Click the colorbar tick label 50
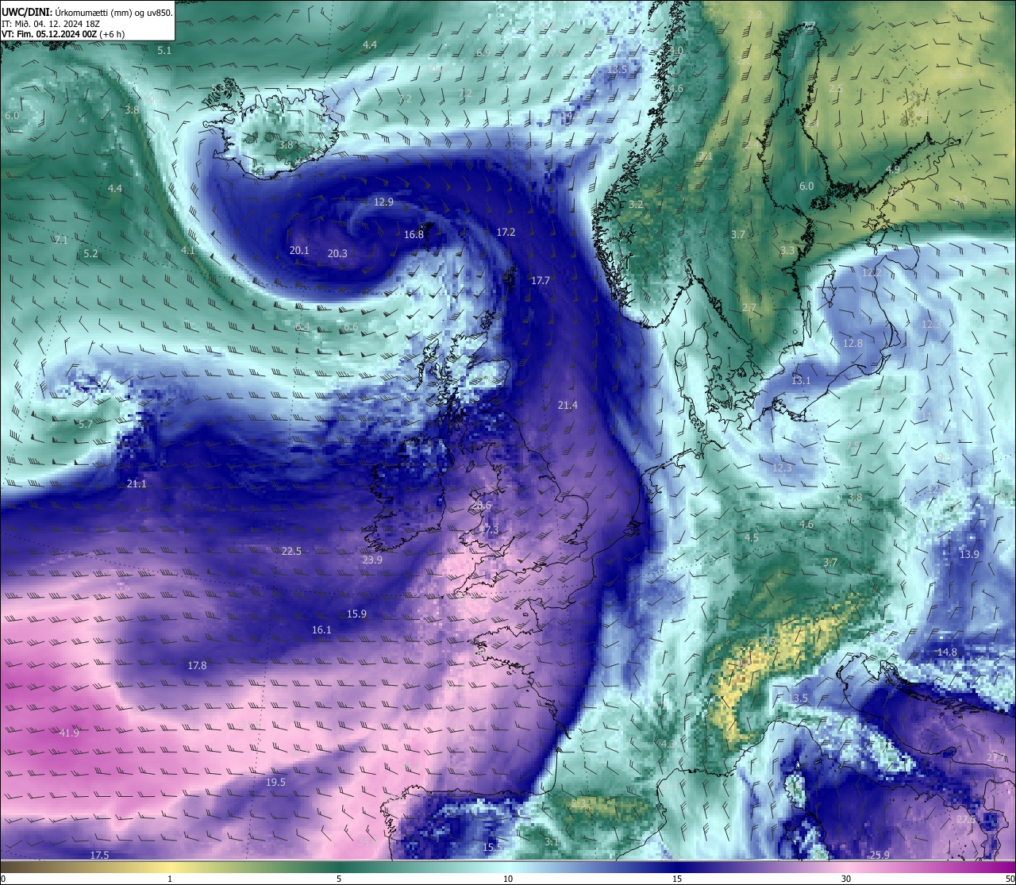This screenshot has width=1016, height=885. pyautogui.click(x=1010, y=879)
